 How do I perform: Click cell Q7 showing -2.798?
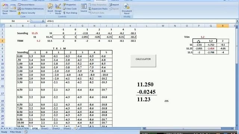[211, 52]
